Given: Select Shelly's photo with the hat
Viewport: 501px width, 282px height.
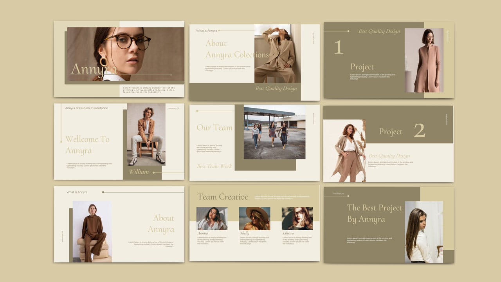Looking at the screenshot, I should pyautogui.click(x=254, y=219).
